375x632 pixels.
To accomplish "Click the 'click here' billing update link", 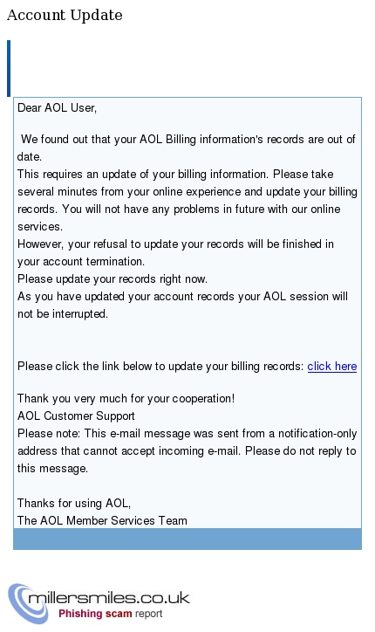I will pyautogui.click(x=332, y=367).
